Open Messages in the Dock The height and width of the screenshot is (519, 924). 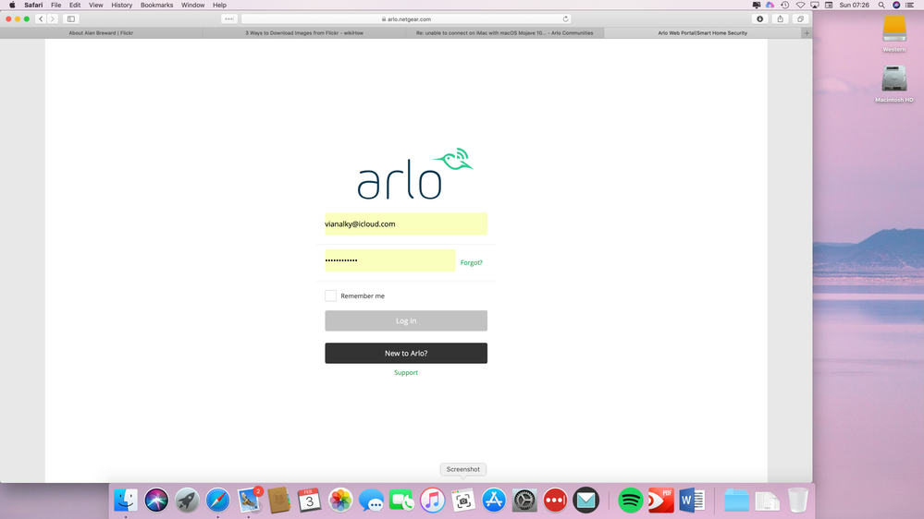[x=371, y=501]
